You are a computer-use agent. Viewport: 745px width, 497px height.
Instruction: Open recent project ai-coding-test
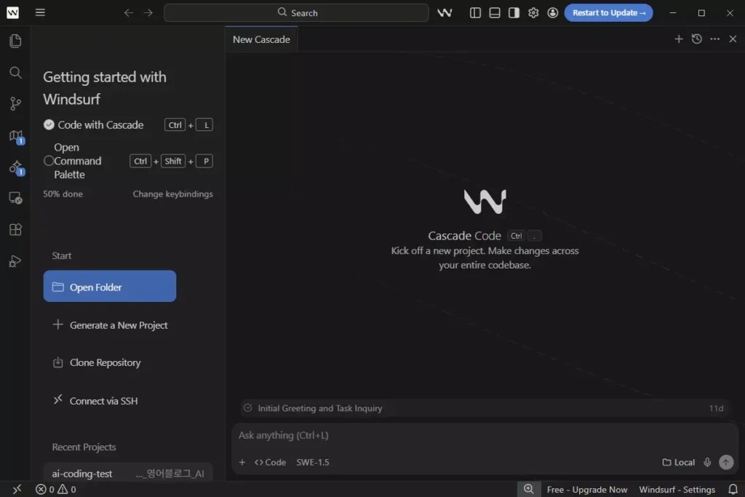128,473
